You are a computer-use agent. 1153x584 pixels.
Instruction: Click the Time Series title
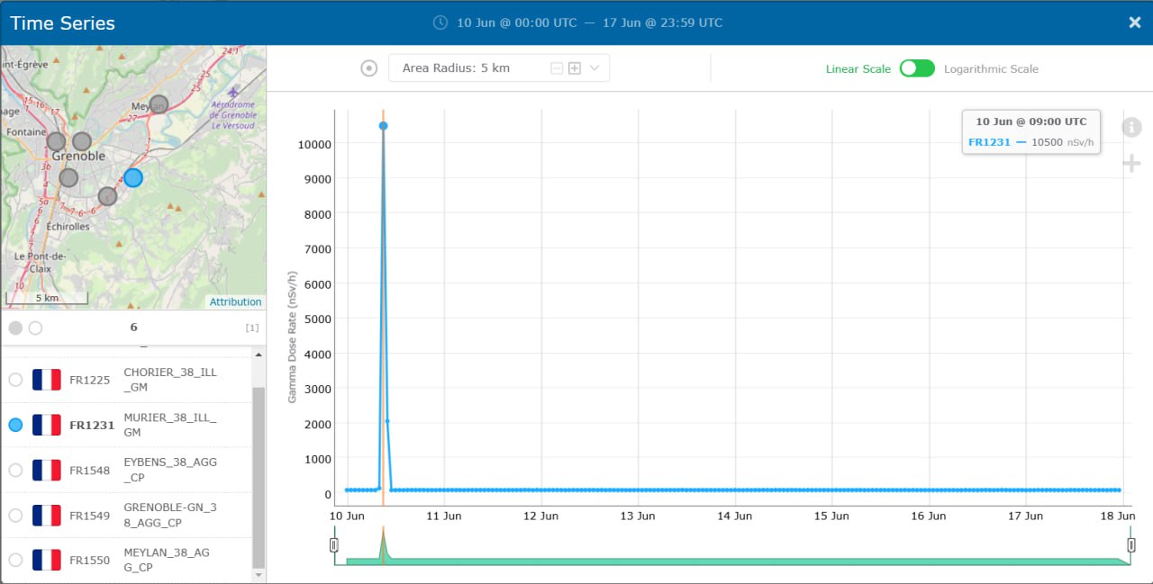click(62, 23)
